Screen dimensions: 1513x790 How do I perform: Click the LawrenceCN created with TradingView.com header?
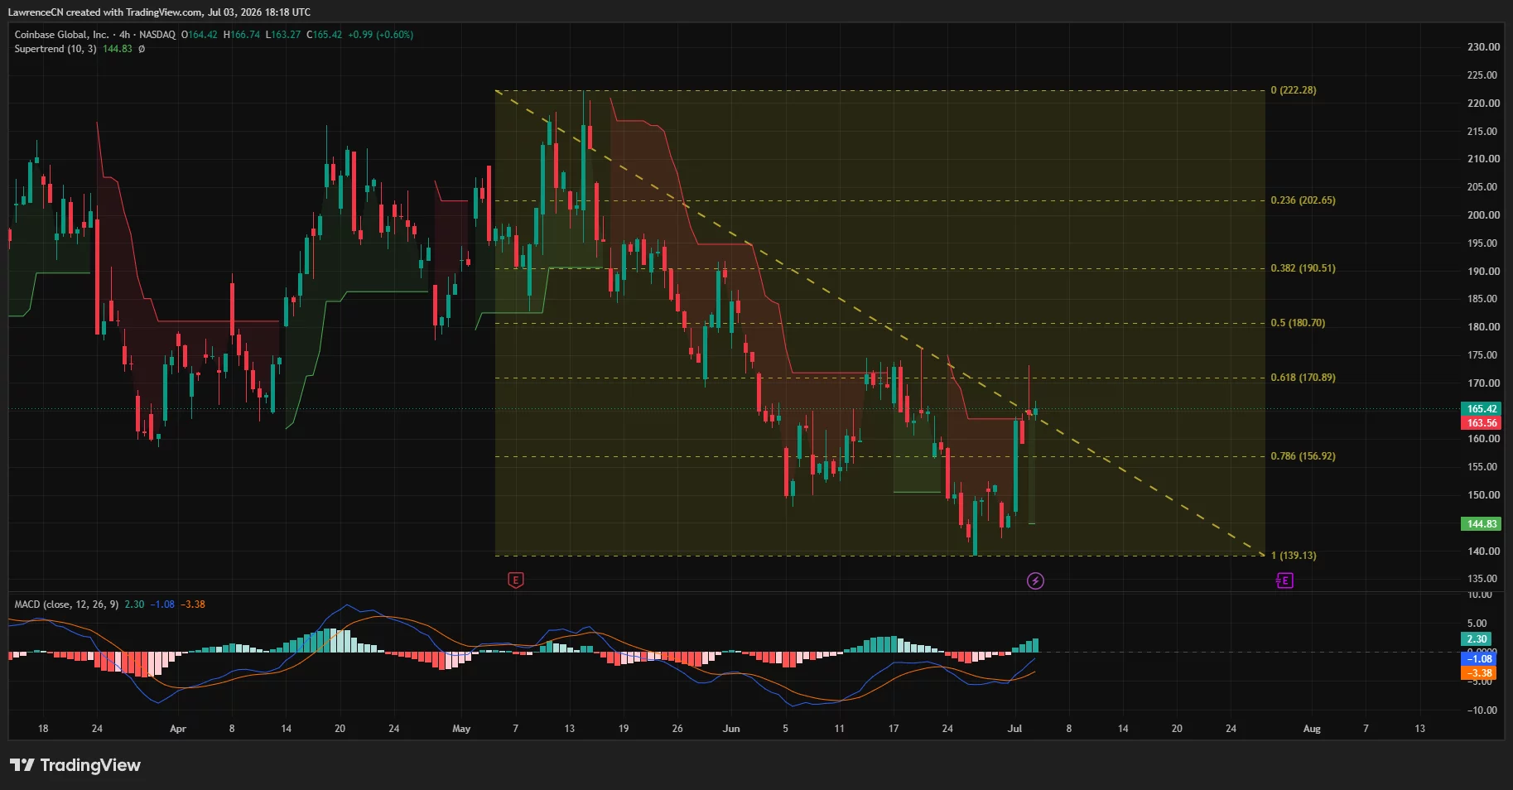159,12
